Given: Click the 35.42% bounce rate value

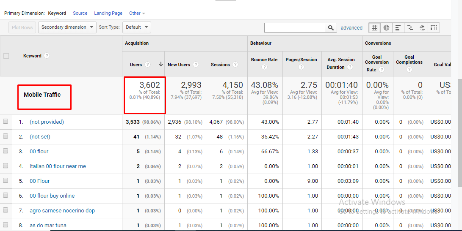Looking at the screenshot, I should point(270,137).
